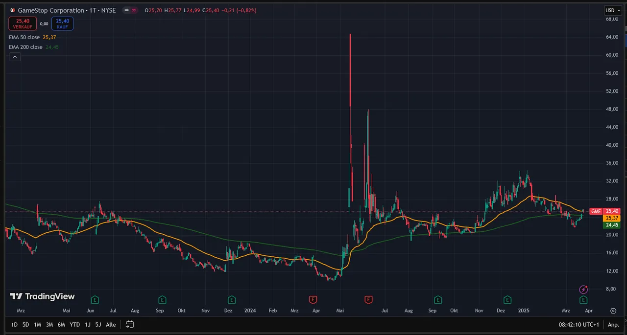
Task: Click the orange 25,37 EMA axis label
Action: pos(613,218)
